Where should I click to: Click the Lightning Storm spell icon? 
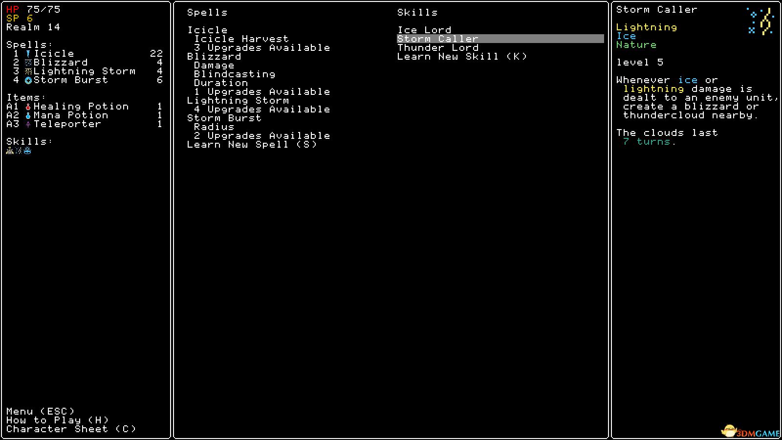click(28, 71)
